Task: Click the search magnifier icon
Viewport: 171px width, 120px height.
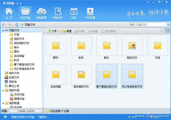Action: click(x=168, y=25)
